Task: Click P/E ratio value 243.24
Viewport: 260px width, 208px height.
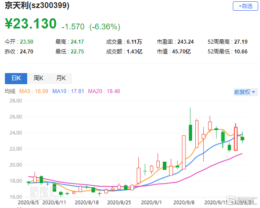Action: click(x=186, y=42)
